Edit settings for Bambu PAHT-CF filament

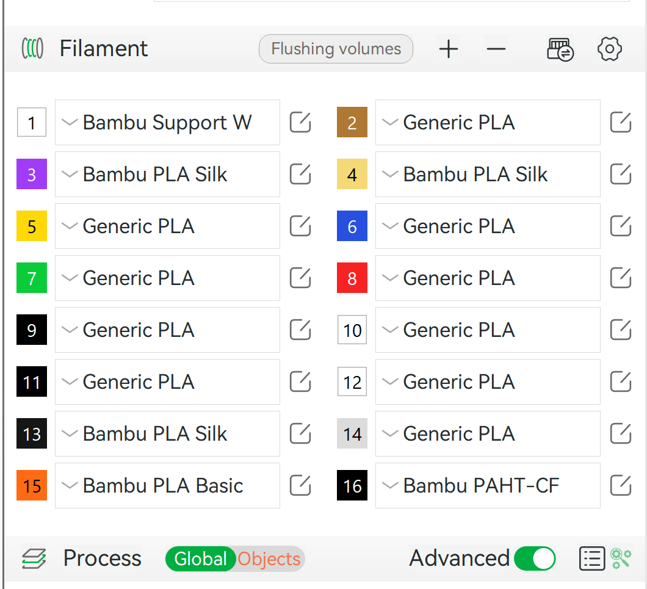click(620, 485)
